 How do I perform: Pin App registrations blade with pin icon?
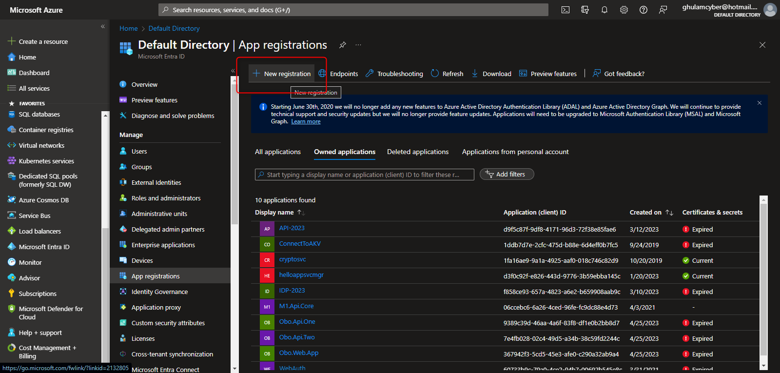tap(343, 45)
